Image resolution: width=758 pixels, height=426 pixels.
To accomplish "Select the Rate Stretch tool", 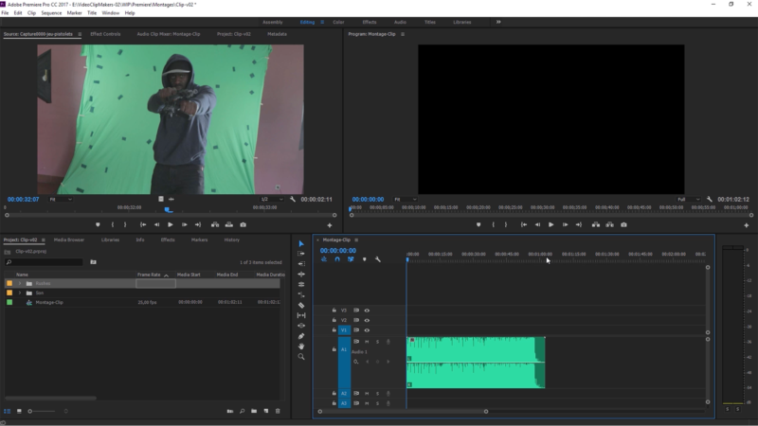I will (301, 284).
